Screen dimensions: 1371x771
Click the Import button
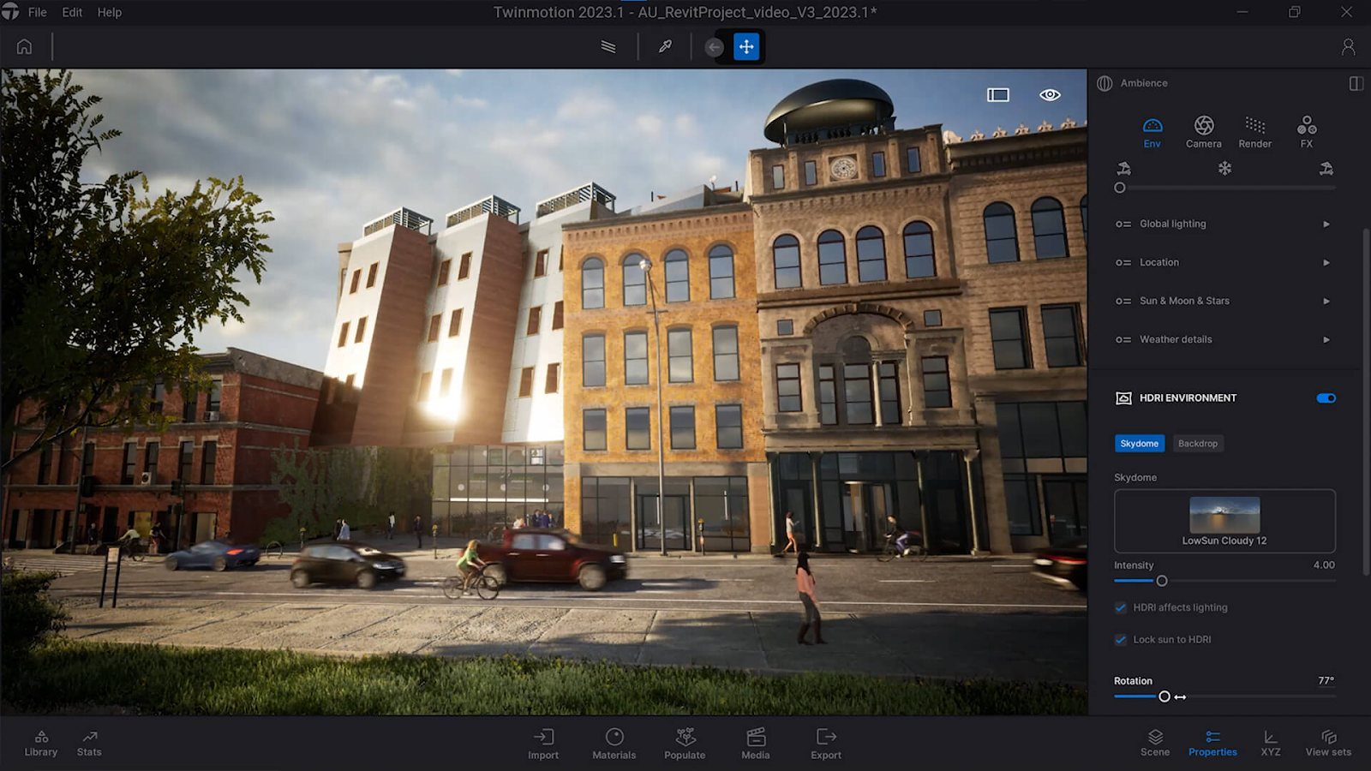tap(543, 744)
